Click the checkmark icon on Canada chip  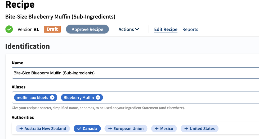pyautogui.click(x=79, y=129)
